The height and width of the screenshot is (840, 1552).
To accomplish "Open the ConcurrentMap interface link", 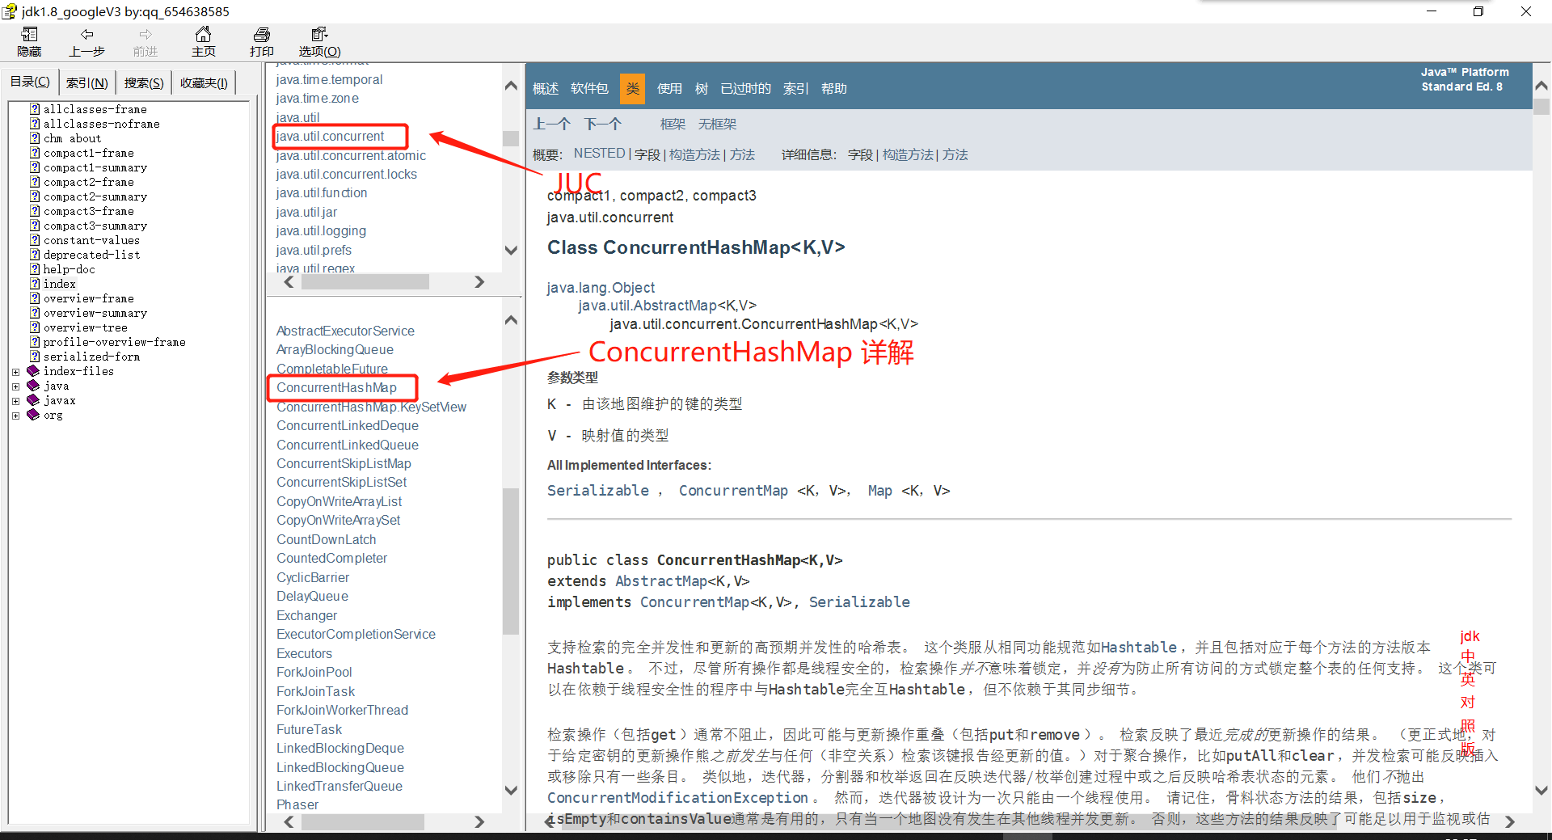I will [732, 491].
